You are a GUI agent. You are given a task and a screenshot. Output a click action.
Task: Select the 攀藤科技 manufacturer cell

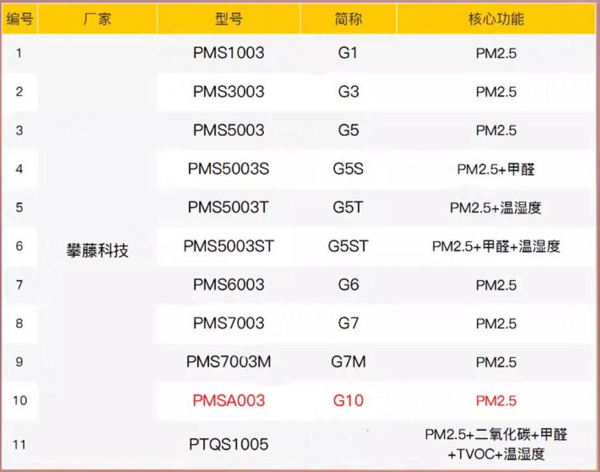(97, 251)
